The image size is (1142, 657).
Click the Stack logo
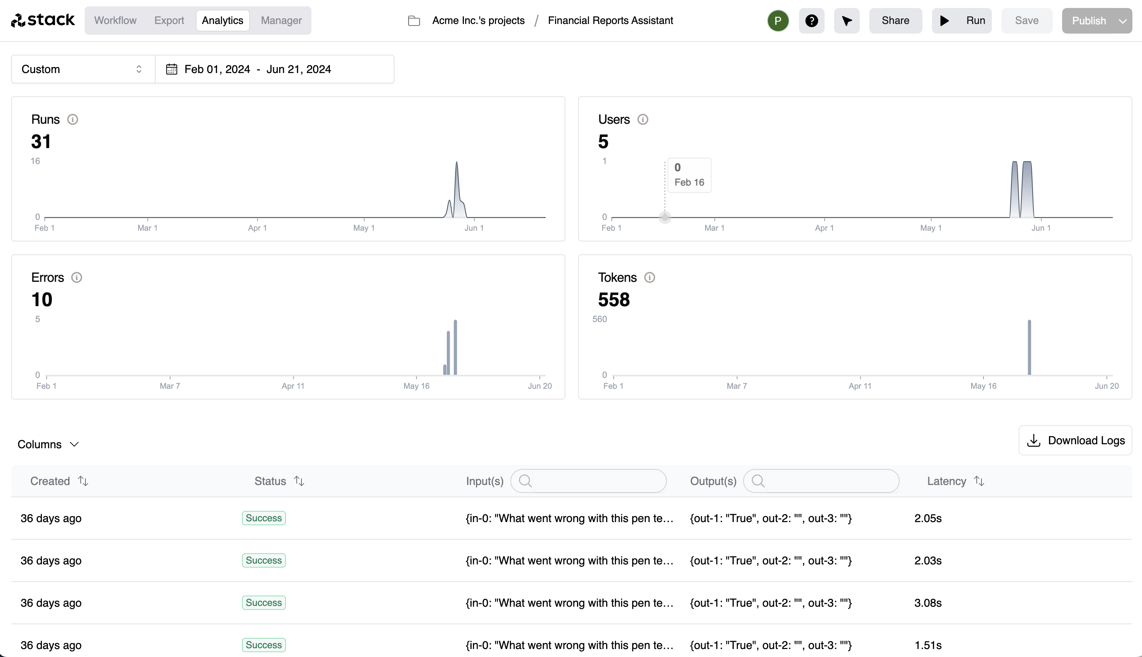[43, 20]
